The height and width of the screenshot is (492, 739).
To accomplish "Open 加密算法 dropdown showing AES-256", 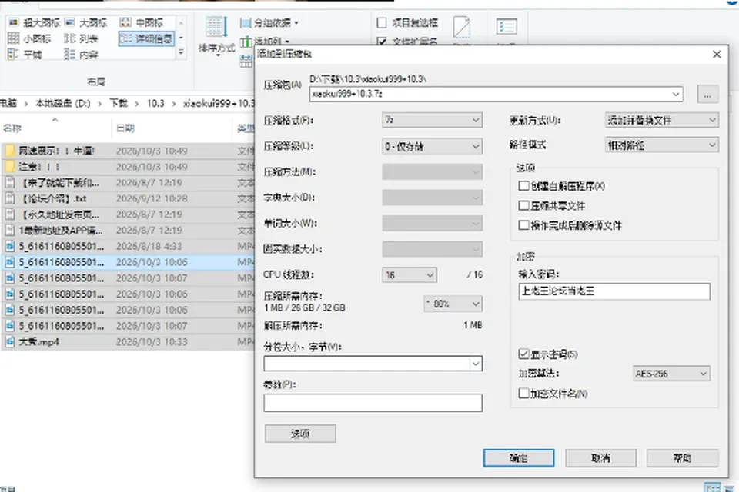I will 671,374.
